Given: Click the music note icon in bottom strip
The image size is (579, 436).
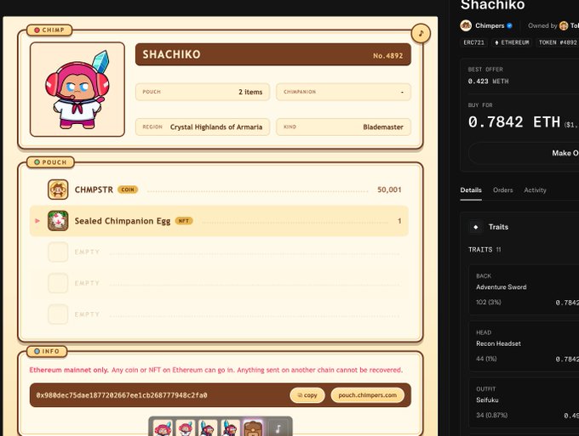Looking at the screenshot, I should (278, 428).
